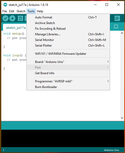Image resolution: width=125 pixels, height=153 pixels.
Task: Click the Verify checkmark toolbar icon
Action: pyautogui.click(x=5, y=18)
